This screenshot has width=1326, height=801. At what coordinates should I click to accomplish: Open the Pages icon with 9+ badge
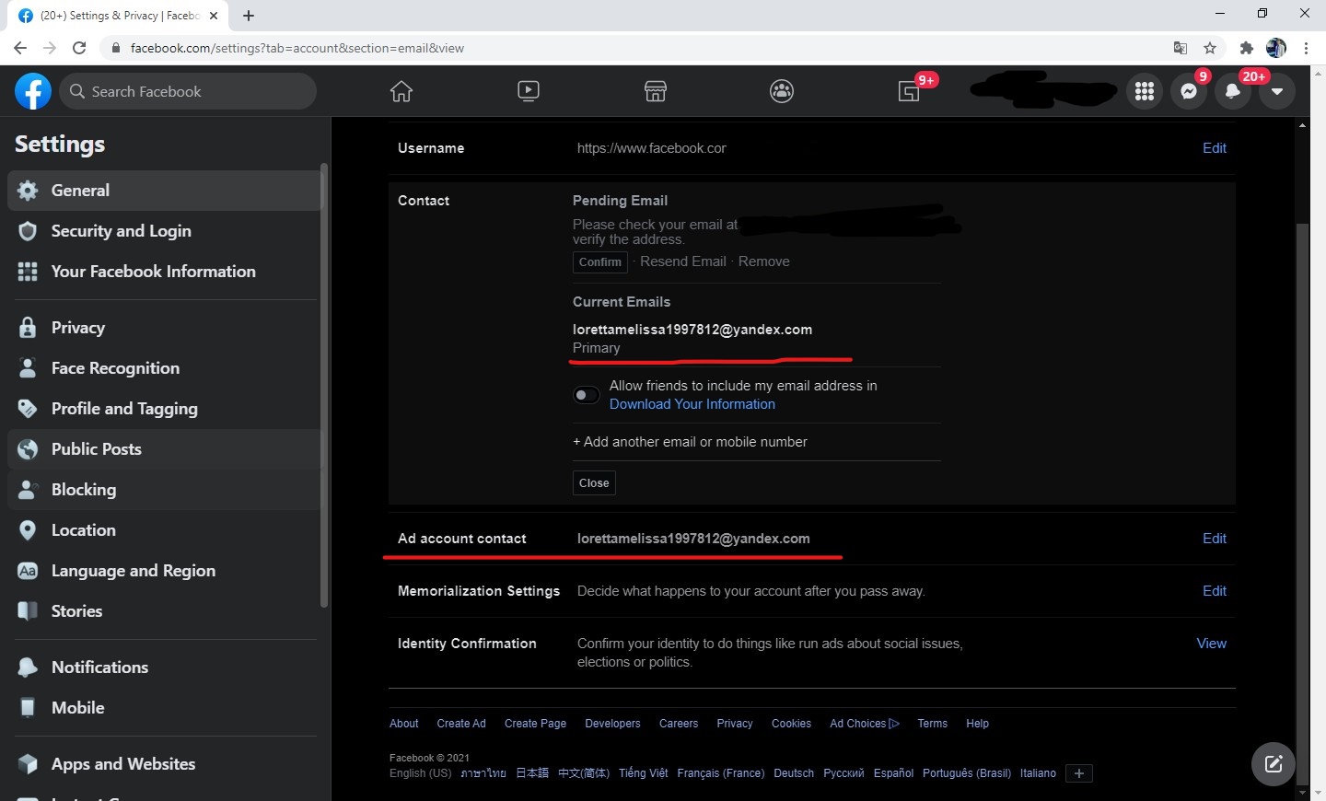(x=910, y=91)
